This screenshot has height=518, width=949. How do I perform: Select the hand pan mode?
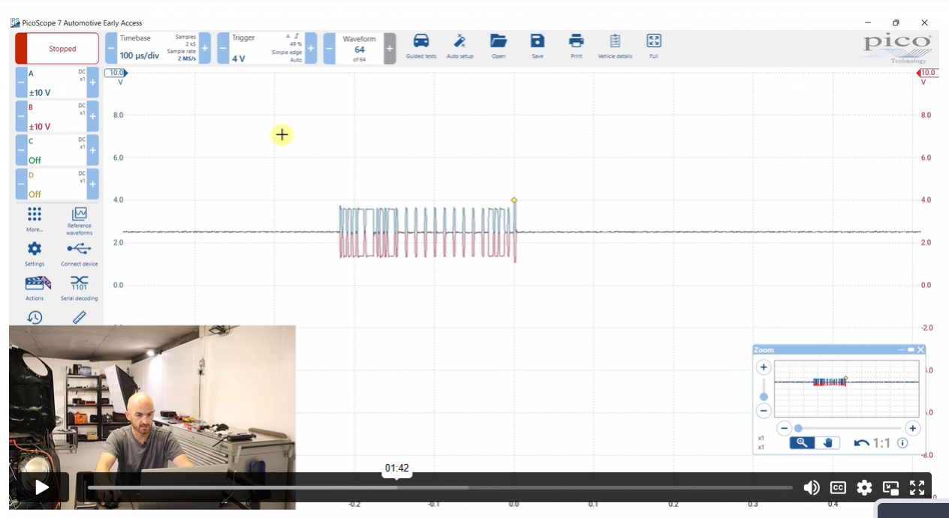pos(827,442)
